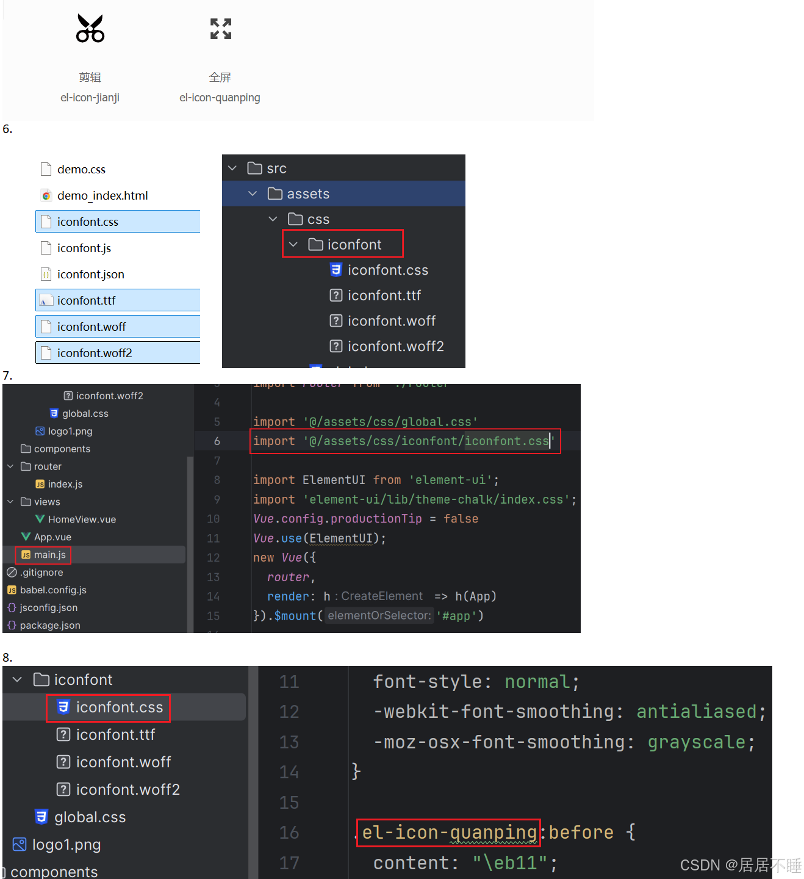Click the fullscreen el-icon-quanping icon
The width and height of the screenshot is (804, 879).
[221, 29]
